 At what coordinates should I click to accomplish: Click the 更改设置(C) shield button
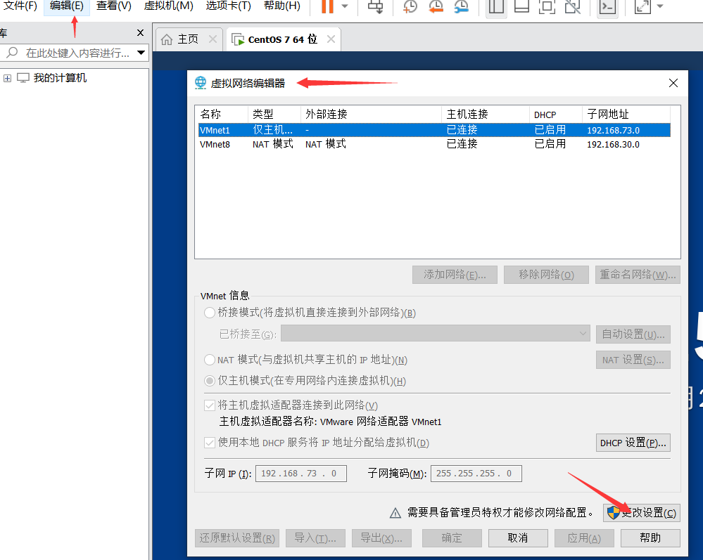coord(642,513)
